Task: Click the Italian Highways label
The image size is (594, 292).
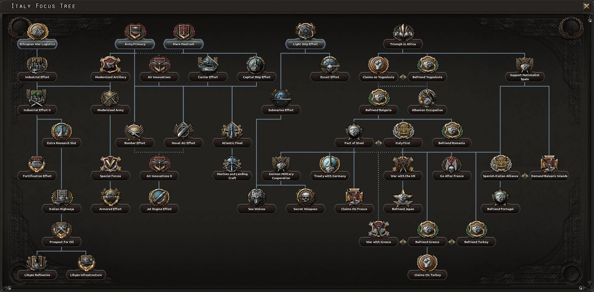Action: (x=62, y=209)
